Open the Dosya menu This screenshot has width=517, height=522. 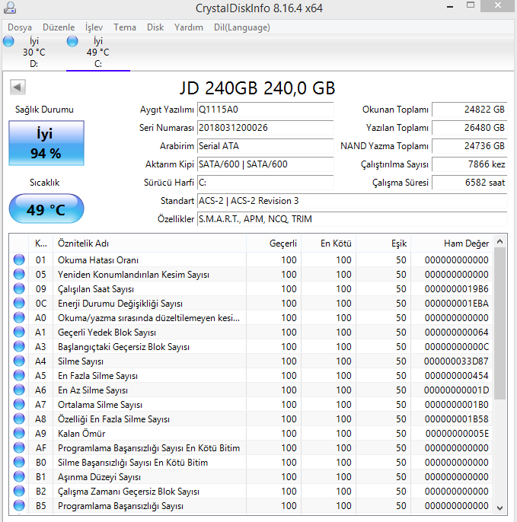tap(20, 27)
